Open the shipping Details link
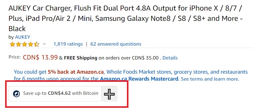This screenshot has height=112, width=262. 170,58
